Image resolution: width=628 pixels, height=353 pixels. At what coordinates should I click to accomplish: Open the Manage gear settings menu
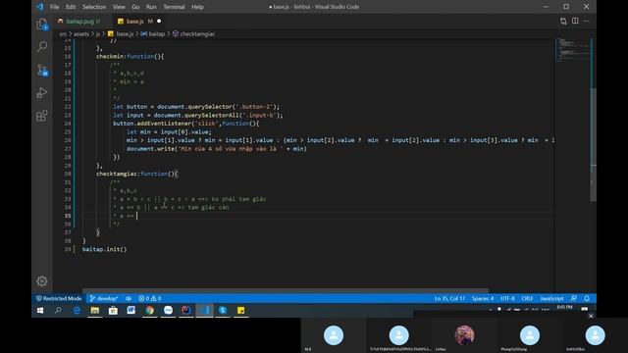[x=42, y=281]
